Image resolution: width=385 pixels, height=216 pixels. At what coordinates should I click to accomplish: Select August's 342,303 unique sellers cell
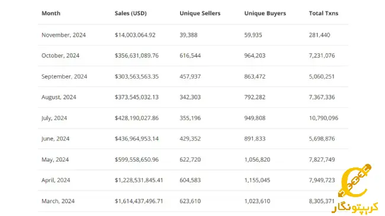tap(190, 97)
